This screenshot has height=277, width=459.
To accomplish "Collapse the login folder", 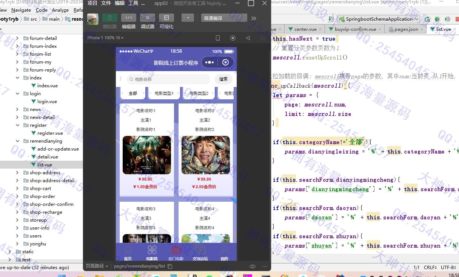I will pos(17,93).
